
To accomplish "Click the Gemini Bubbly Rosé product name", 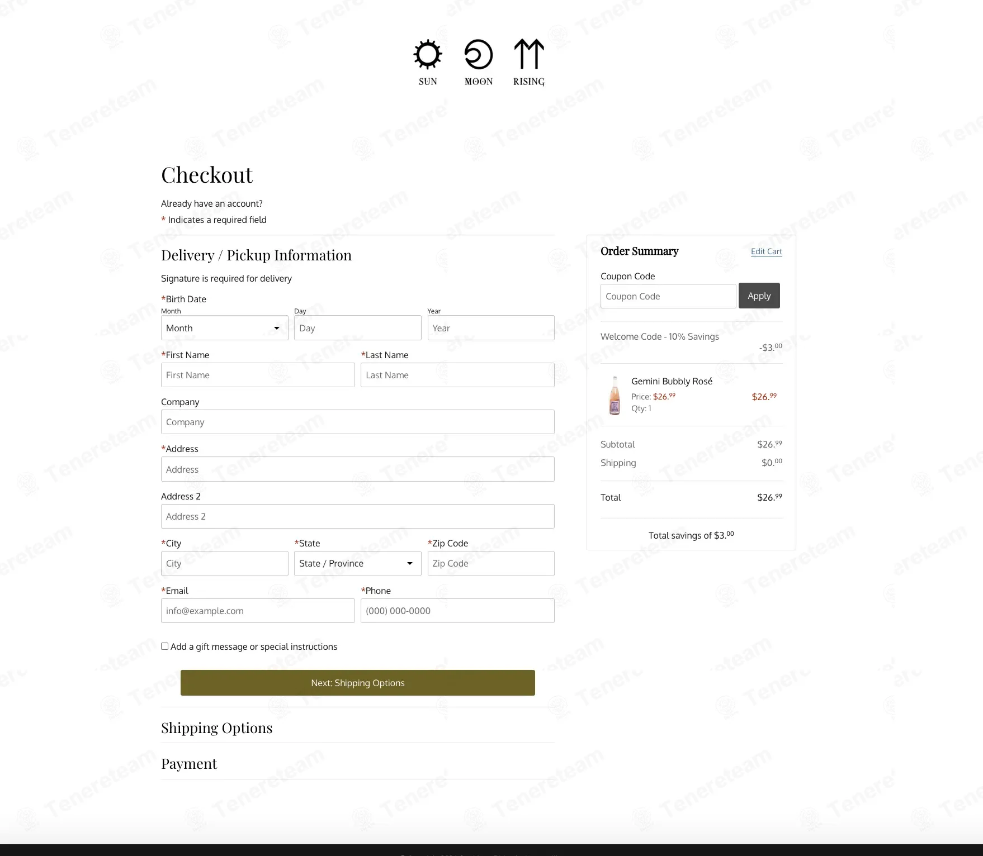I will point(672,381).
